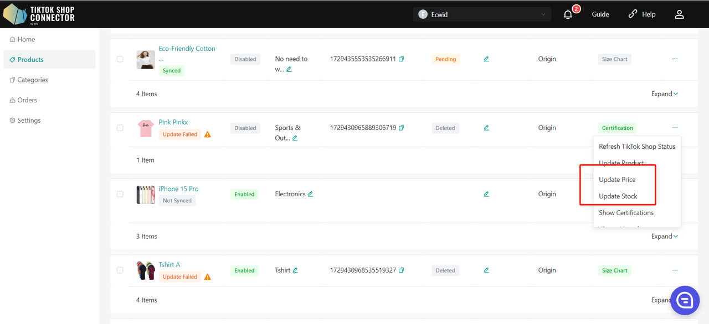Image resolution: width=709 pixels, height=324 pixels.
Task: Click the Help link icon
Action: tap(633, 14)
